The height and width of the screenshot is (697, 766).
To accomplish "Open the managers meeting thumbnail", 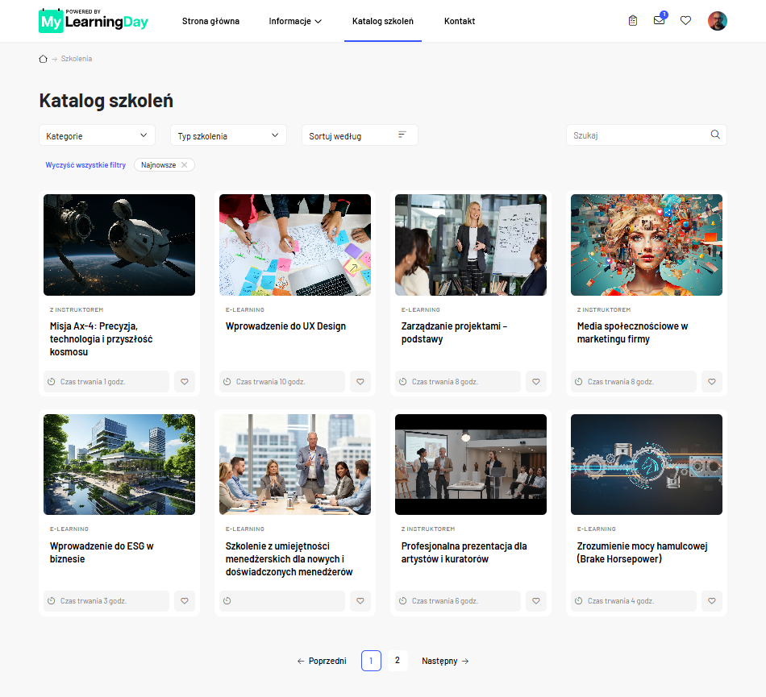I will tap(295, 464).
